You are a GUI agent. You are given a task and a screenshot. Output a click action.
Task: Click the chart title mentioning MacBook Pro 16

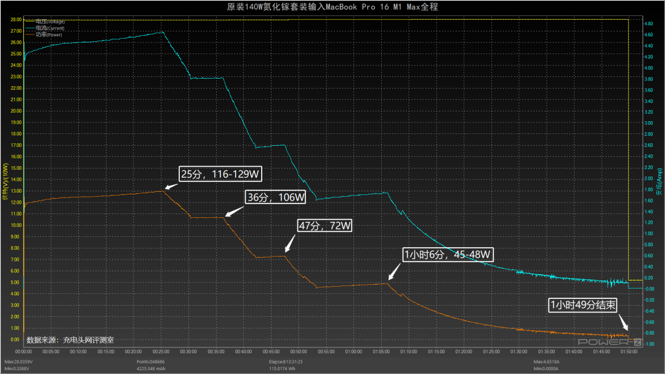[332, 7]
